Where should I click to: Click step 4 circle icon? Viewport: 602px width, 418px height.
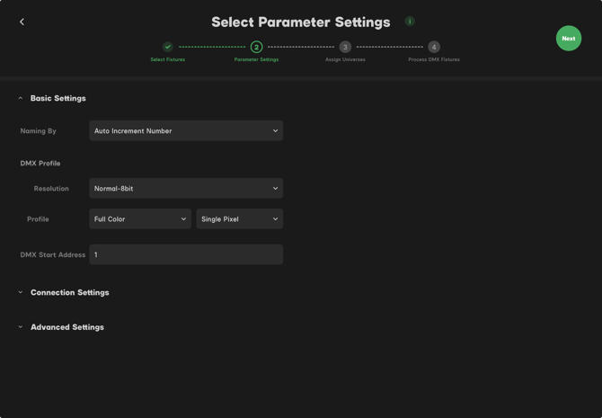coord(434,47)
